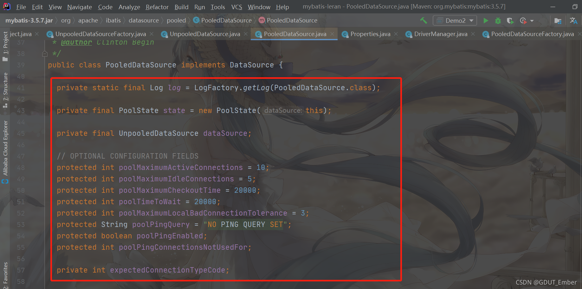Click the org breadcrumb segment

pos(66,21)
